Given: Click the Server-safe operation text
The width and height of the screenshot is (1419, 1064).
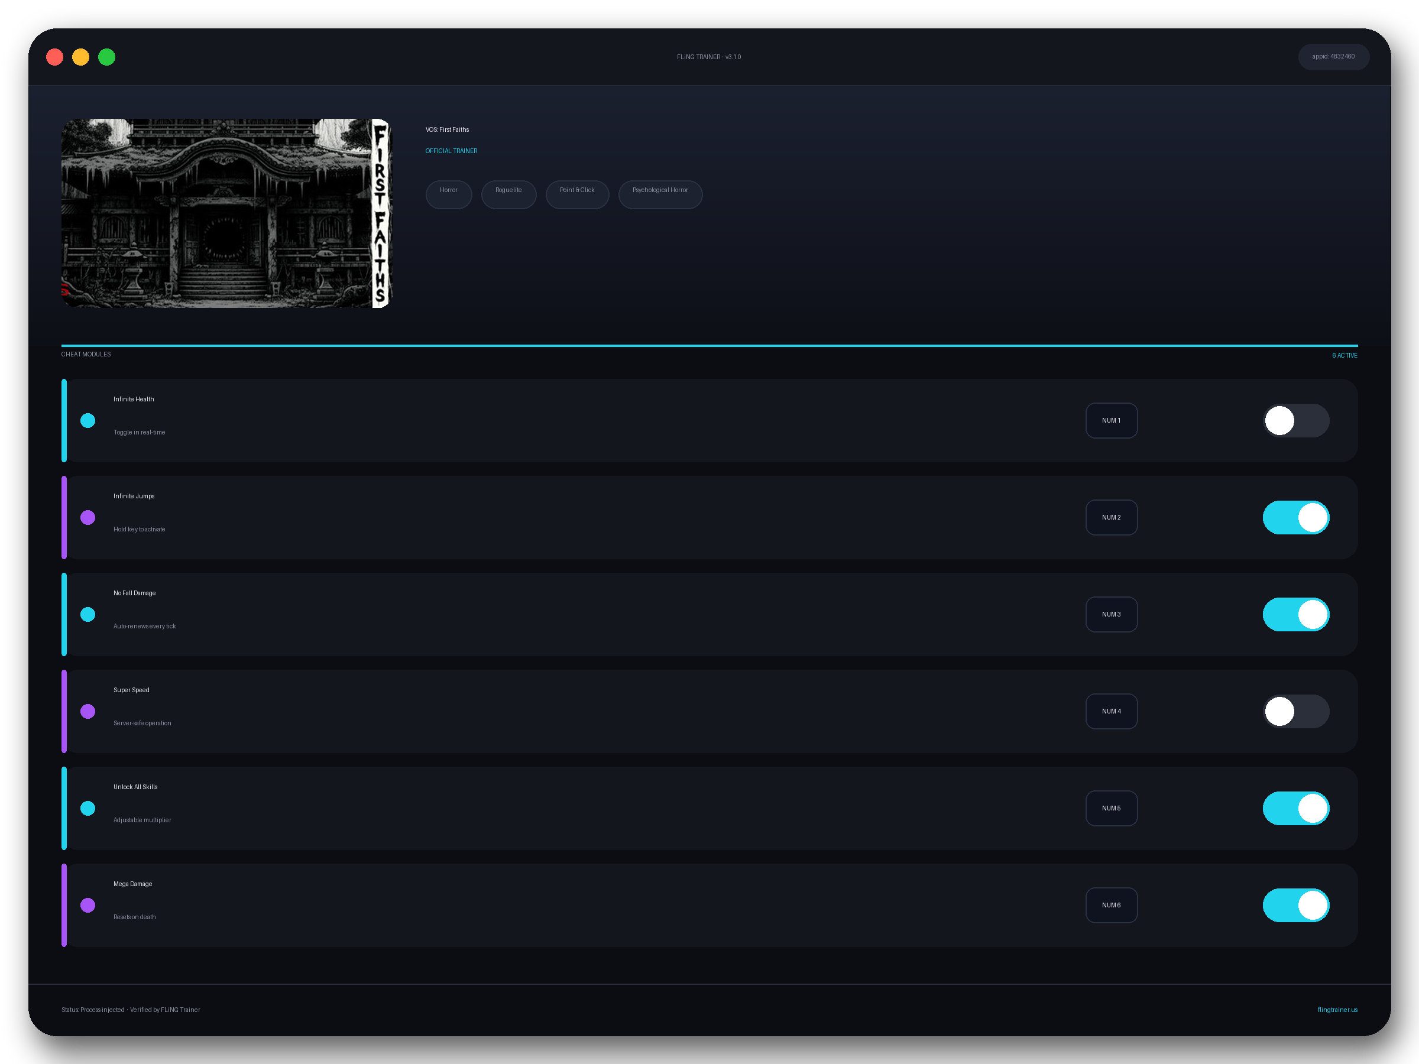Looking at the screenshot, I should [x=142, y=723].
